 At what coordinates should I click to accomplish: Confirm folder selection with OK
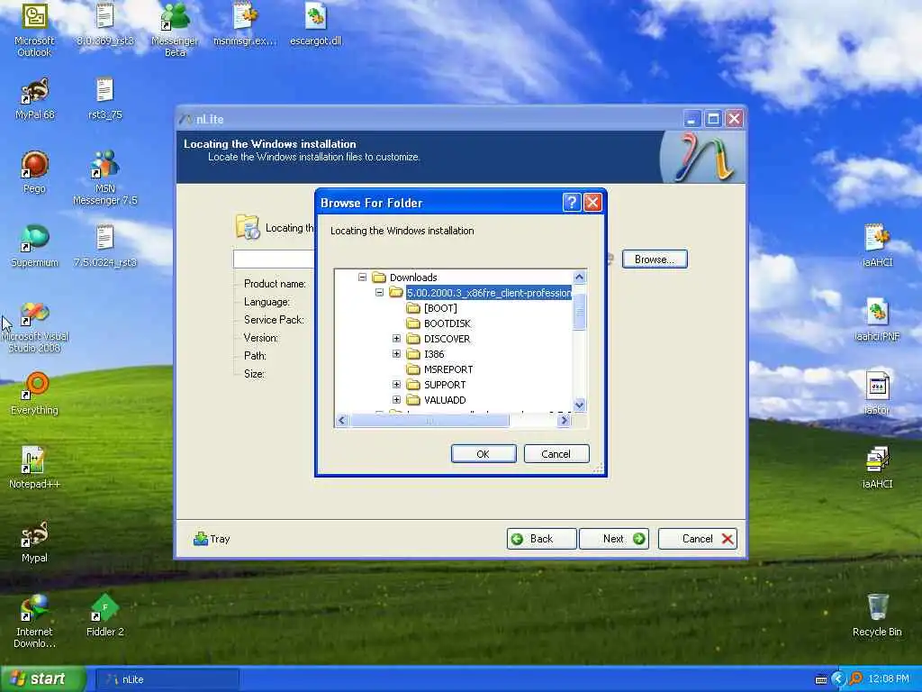pos(484,454)
